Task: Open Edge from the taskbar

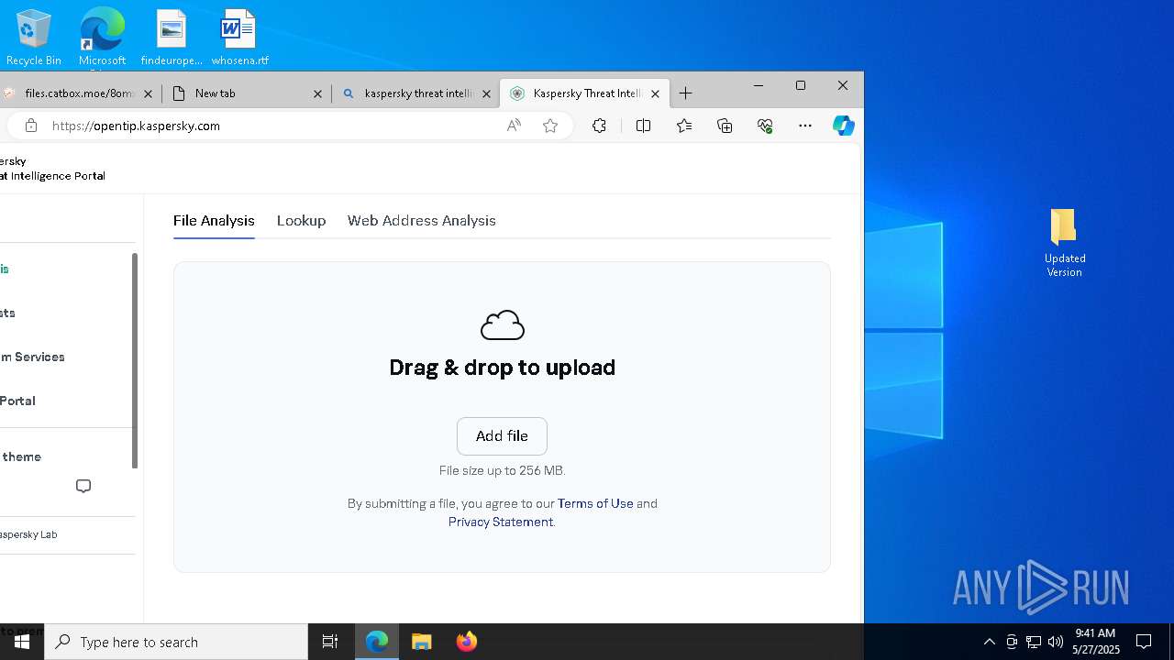Action: pos(377,642)
